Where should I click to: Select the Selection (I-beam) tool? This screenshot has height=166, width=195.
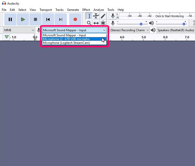[x=89, y=16]
